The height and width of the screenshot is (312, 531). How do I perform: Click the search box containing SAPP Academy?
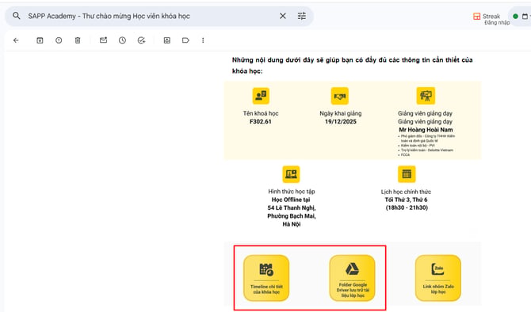pos(159,16)
